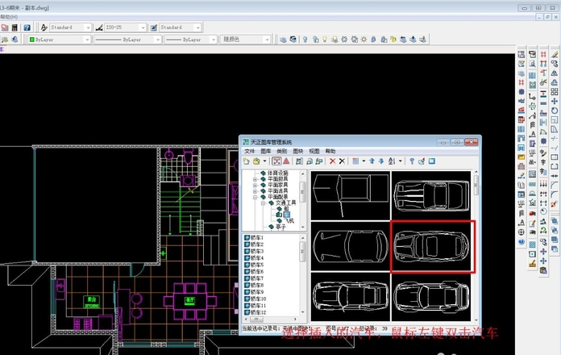Select 轿车5 in the block list
561x355 pixels.
point(257,265)
